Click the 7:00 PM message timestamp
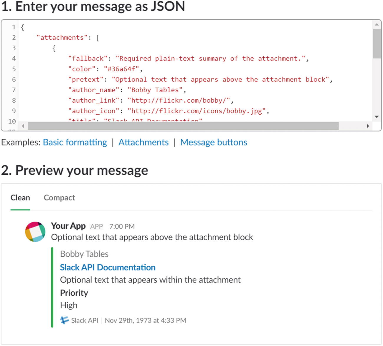 point(122,226)
